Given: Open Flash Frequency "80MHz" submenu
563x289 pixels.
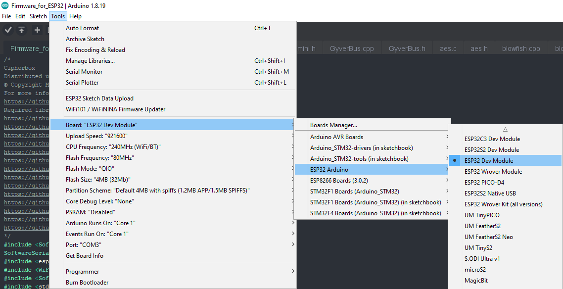Looking at the screenshot, I should click(x=173, y=157).
